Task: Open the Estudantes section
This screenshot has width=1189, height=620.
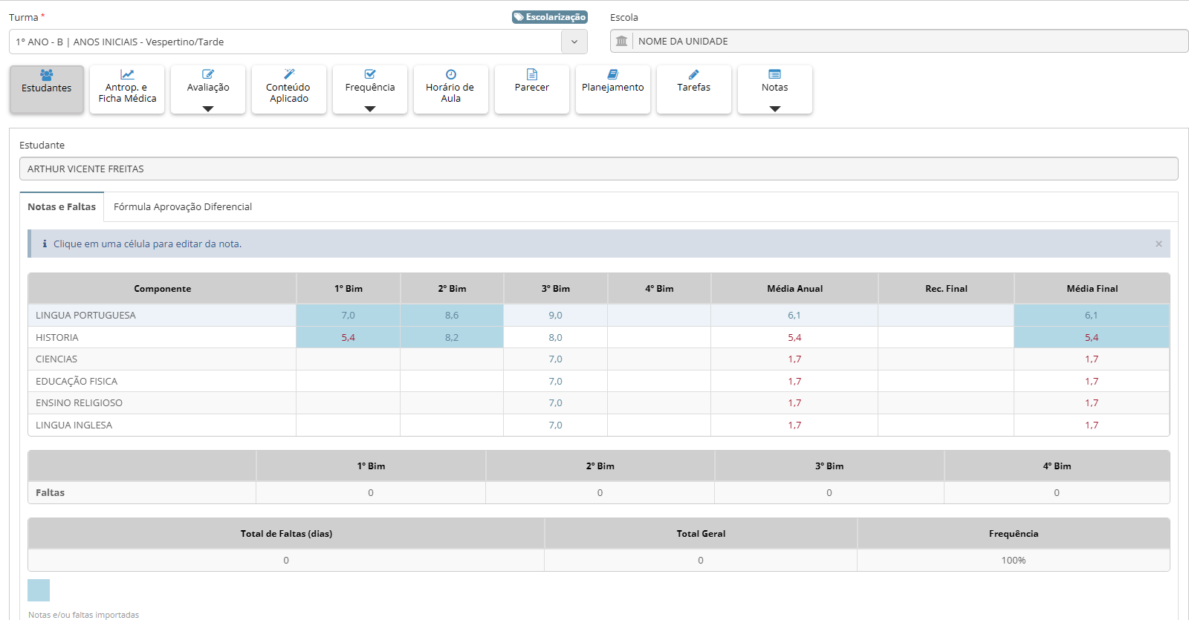Action: pyautogui.click(x=46, y=89)
